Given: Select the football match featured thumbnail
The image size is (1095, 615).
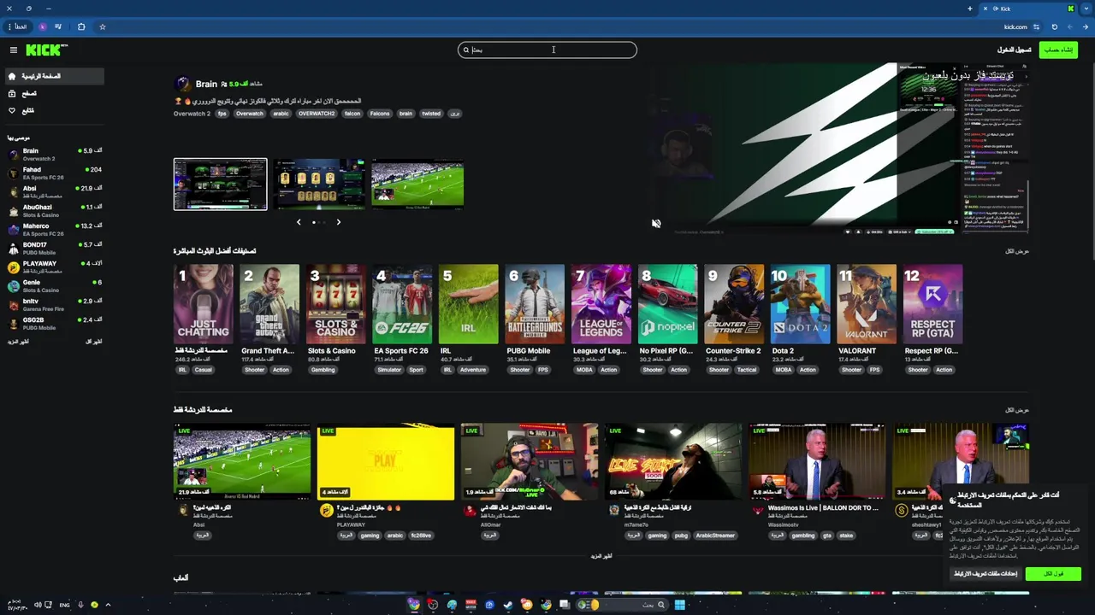Looking at the screenshot, I should coord(417,184).
